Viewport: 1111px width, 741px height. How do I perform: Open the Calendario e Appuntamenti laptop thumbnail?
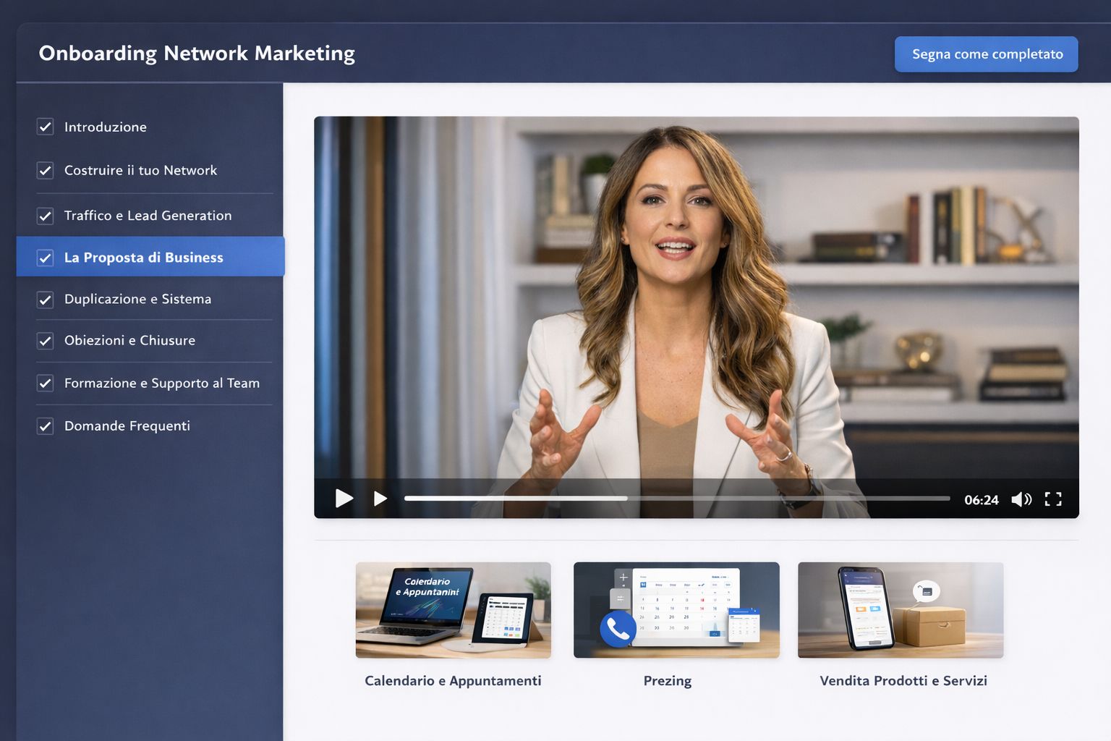453,609
